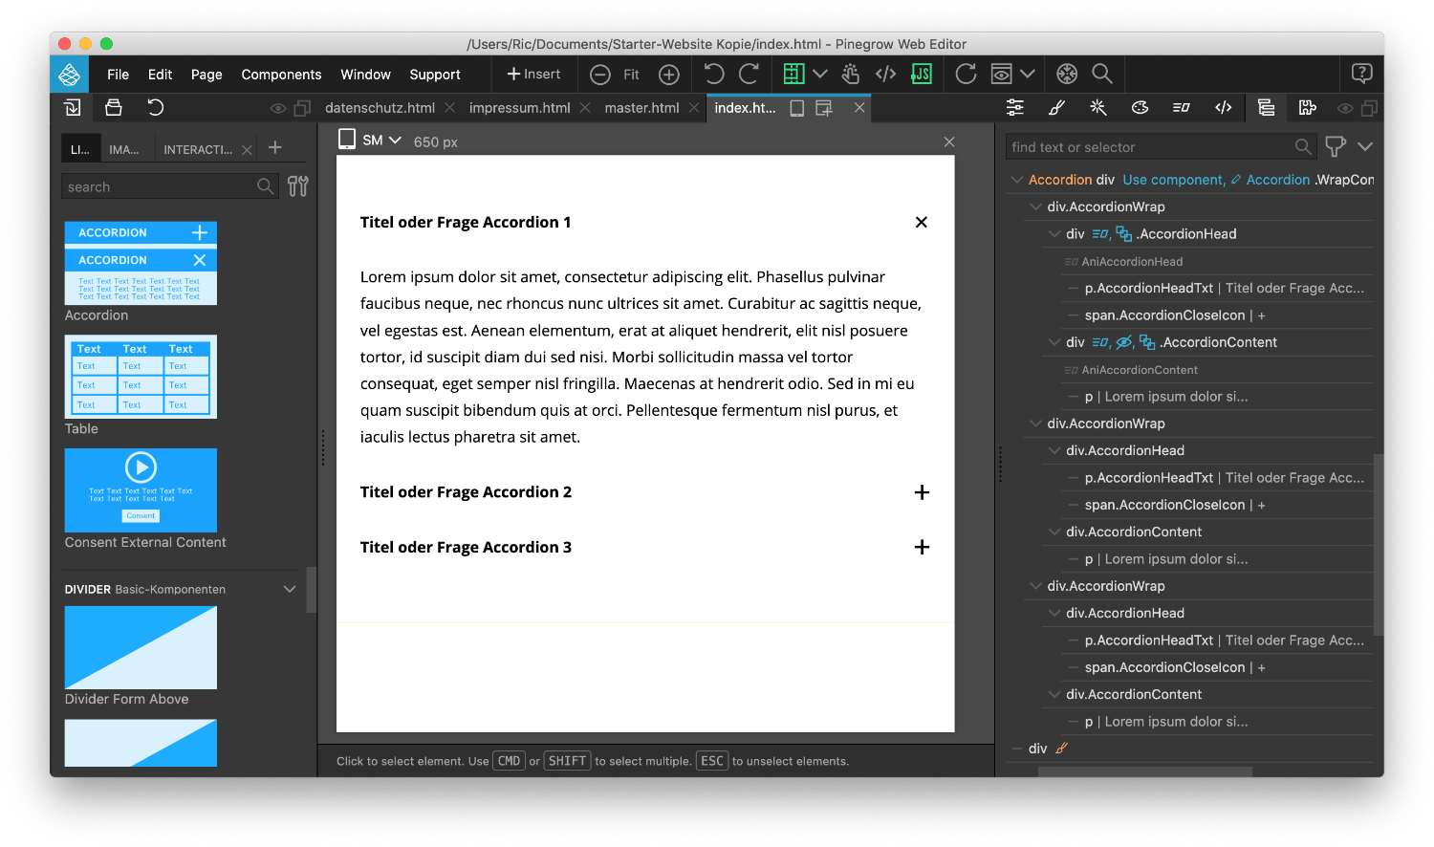This screenshot has width=1434, height=847.
Task: Click the Refresh page icon
Action: [966, 74]
